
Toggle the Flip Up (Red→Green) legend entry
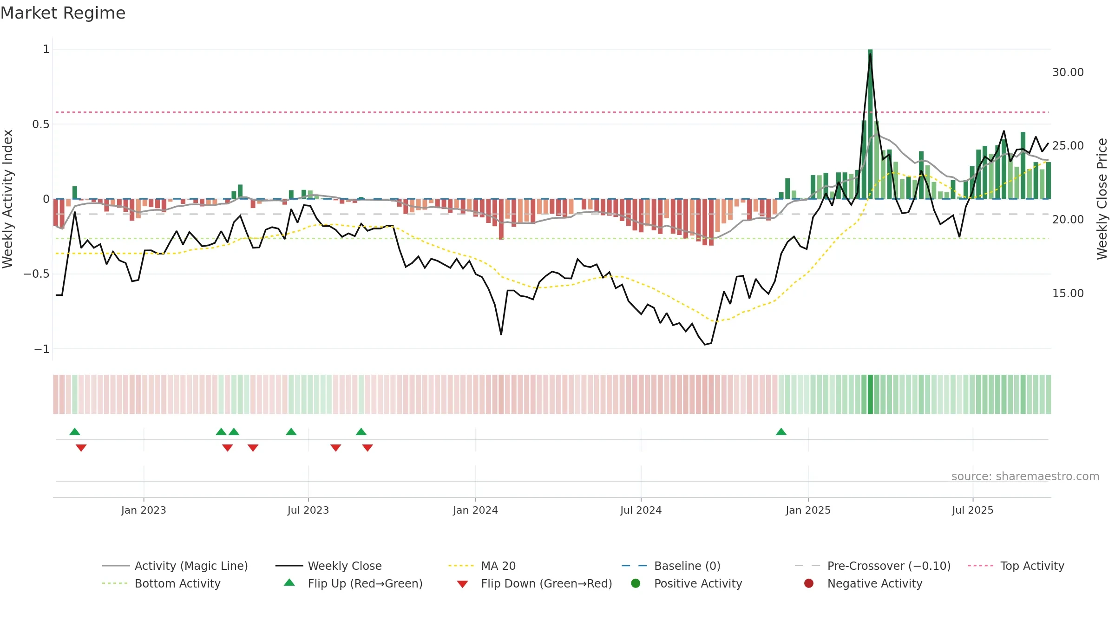[x=353, y=583]
